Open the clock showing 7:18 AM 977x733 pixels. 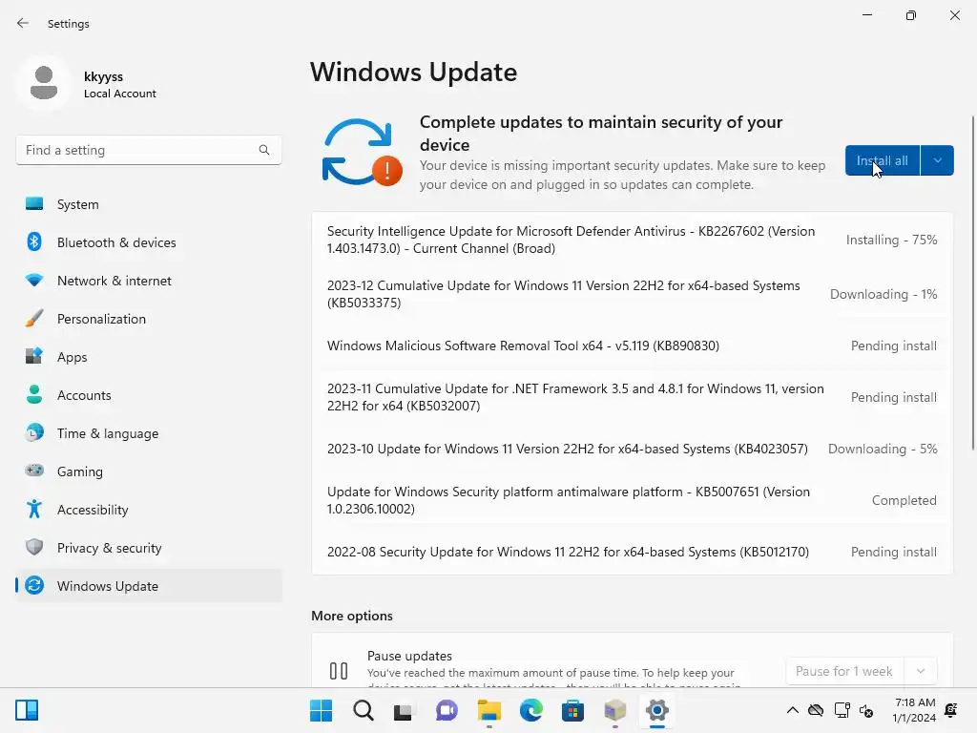click(914, 710)
